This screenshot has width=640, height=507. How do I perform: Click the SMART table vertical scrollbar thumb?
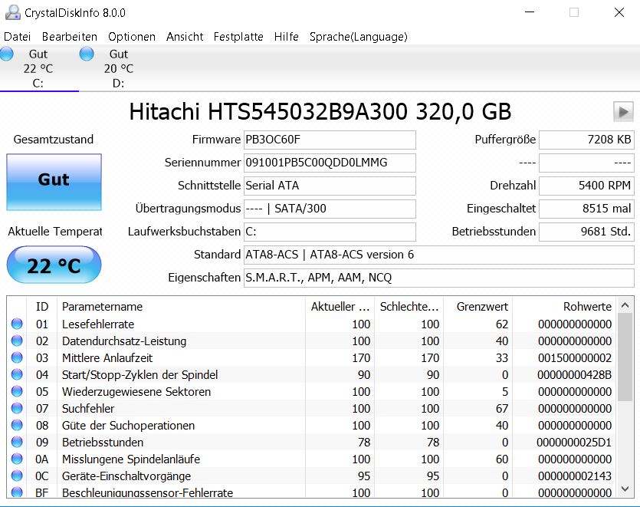pyautogui.click(x=625, y=357)
